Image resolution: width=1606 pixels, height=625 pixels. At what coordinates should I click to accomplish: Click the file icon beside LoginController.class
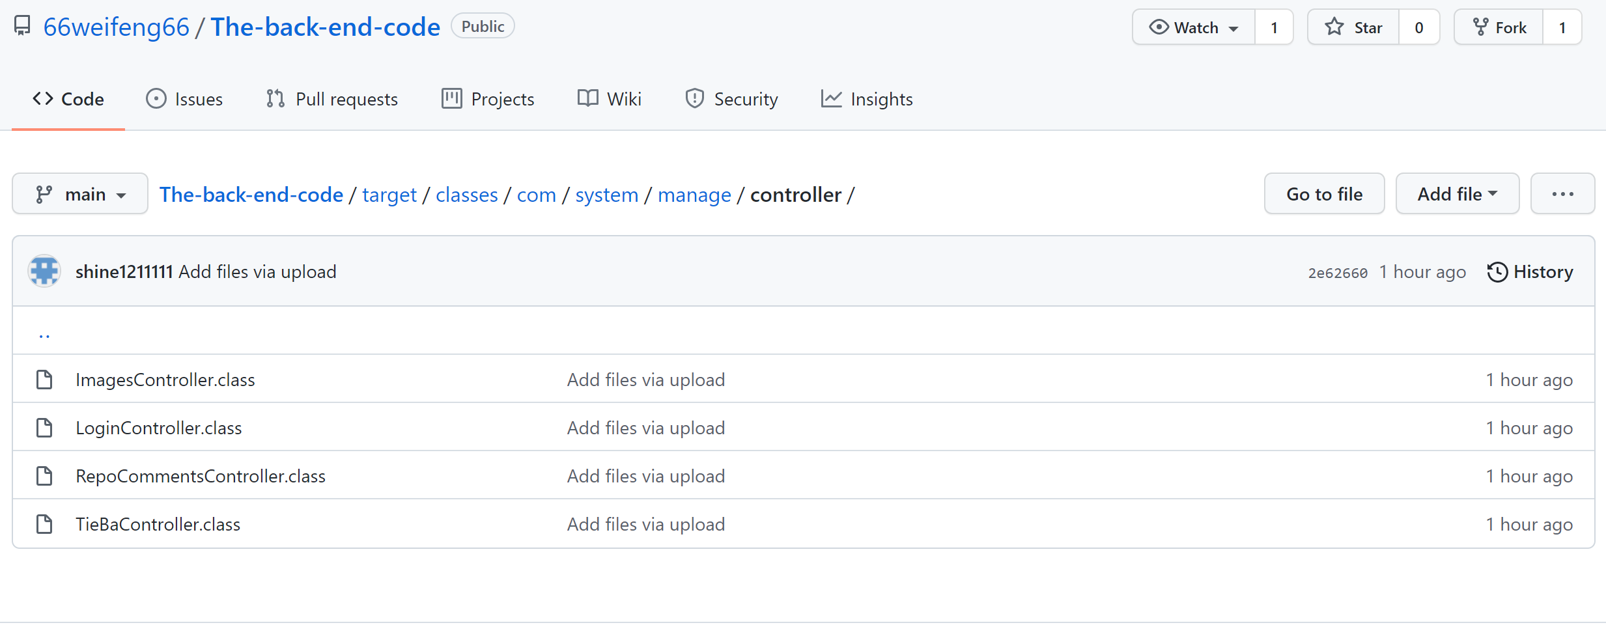tap(44, 427)
